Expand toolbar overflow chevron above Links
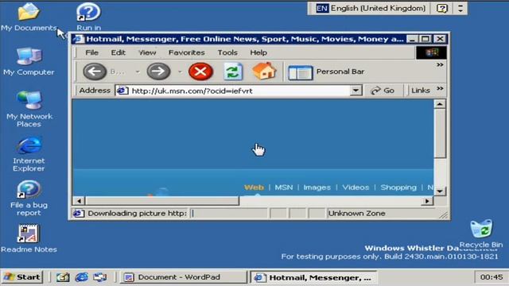 pyautogui.click(x=440, y=65)
